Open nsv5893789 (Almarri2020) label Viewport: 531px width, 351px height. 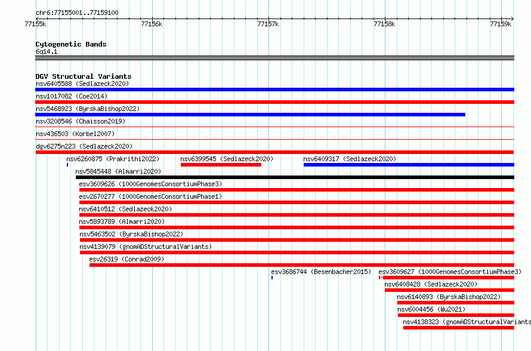122,221
